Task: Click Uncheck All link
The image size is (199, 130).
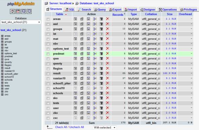Action: click(77, 127)
